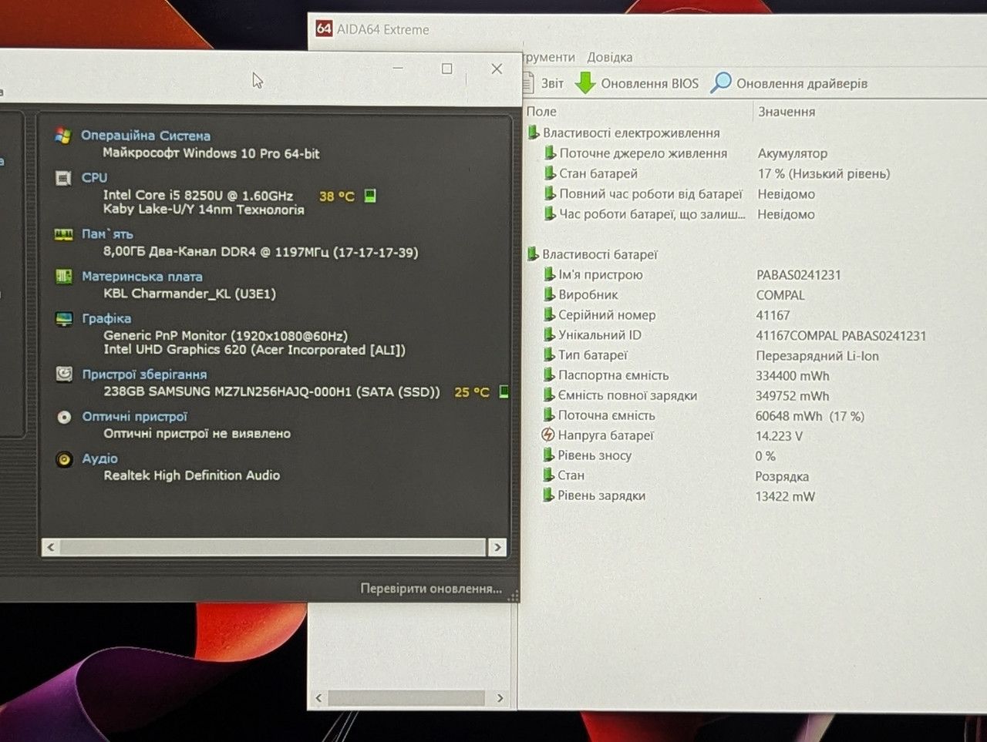Open the Аудіо section link
Image resolution: width=987 pixels, height=742 pixels.
[x=100, y=458]
